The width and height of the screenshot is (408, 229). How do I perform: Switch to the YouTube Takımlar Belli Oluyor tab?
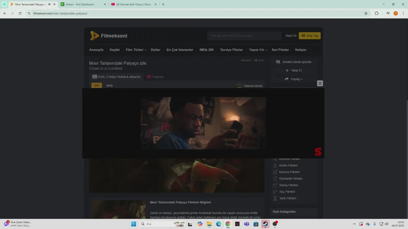[134, 4]
